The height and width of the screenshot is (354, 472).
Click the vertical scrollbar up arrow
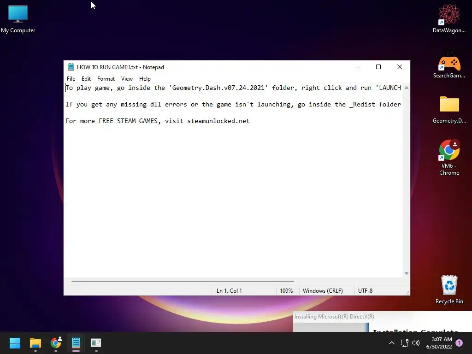pos(407,88)
